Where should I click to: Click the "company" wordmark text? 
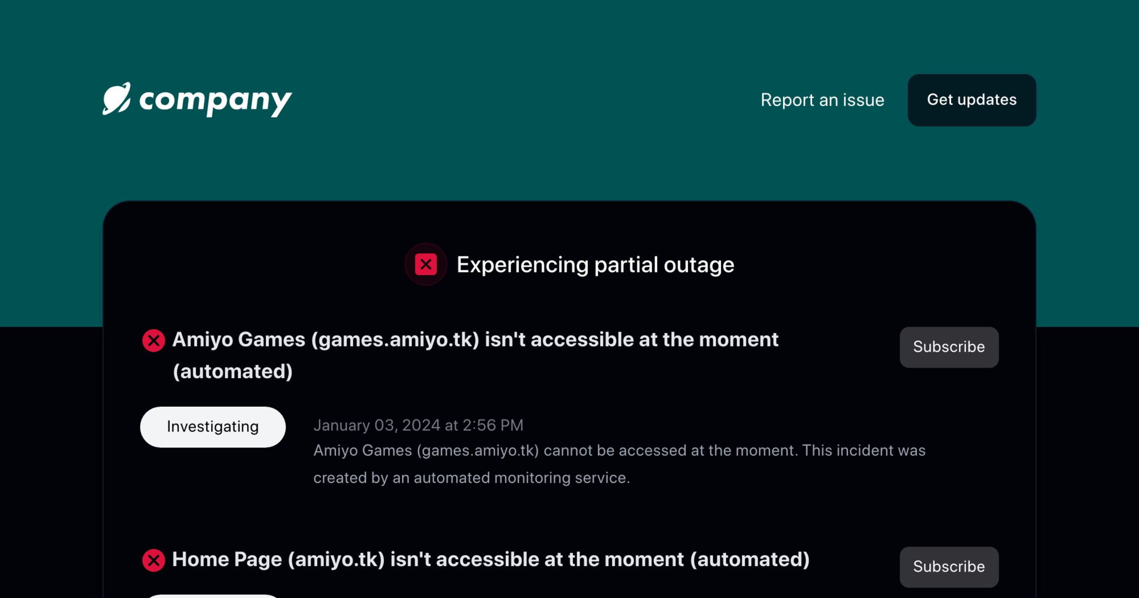[215, 101]
